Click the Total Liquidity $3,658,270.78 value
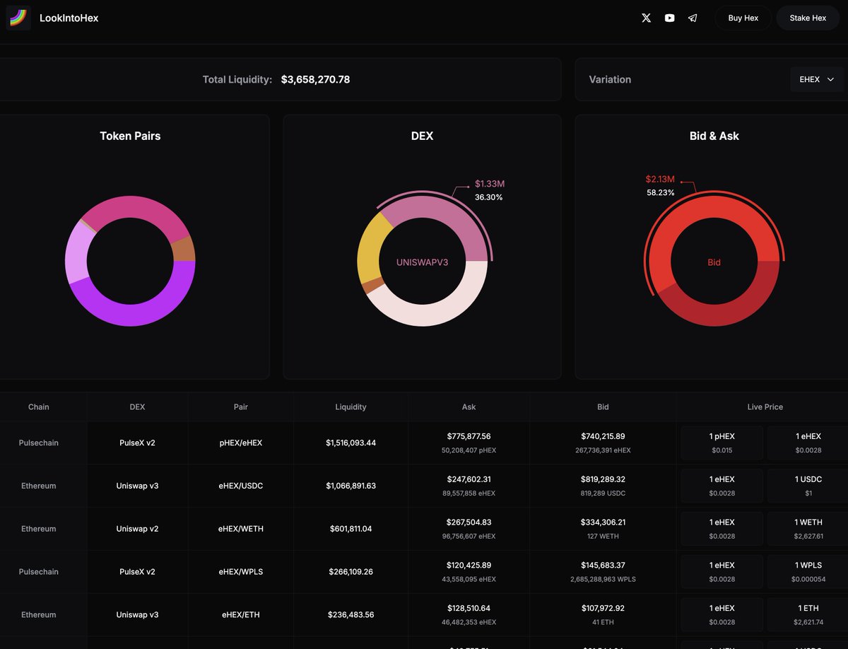Viewport: 848px width, 649px height. (x=315, y=80)
